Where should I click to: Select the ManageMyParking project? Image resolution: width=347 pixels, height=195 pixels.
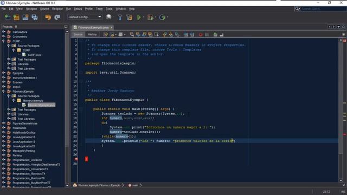pyautogui.click(x=23, y=151)
